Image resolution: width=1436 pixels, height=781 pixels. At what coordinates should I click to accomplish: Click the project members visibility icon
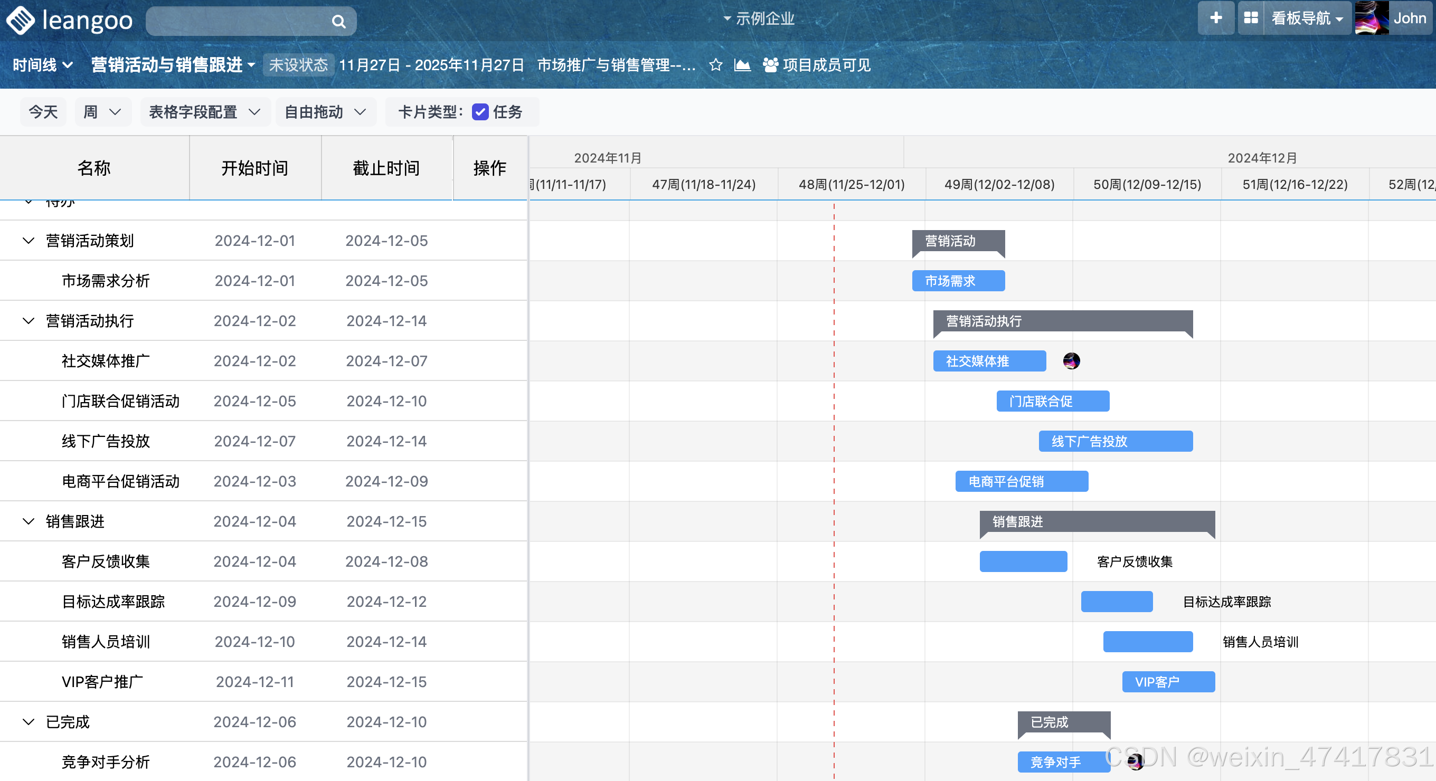click(770, 65)
